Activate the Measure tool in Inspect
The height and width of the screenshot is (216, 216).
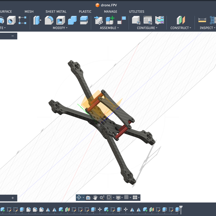tap(202, 21)
